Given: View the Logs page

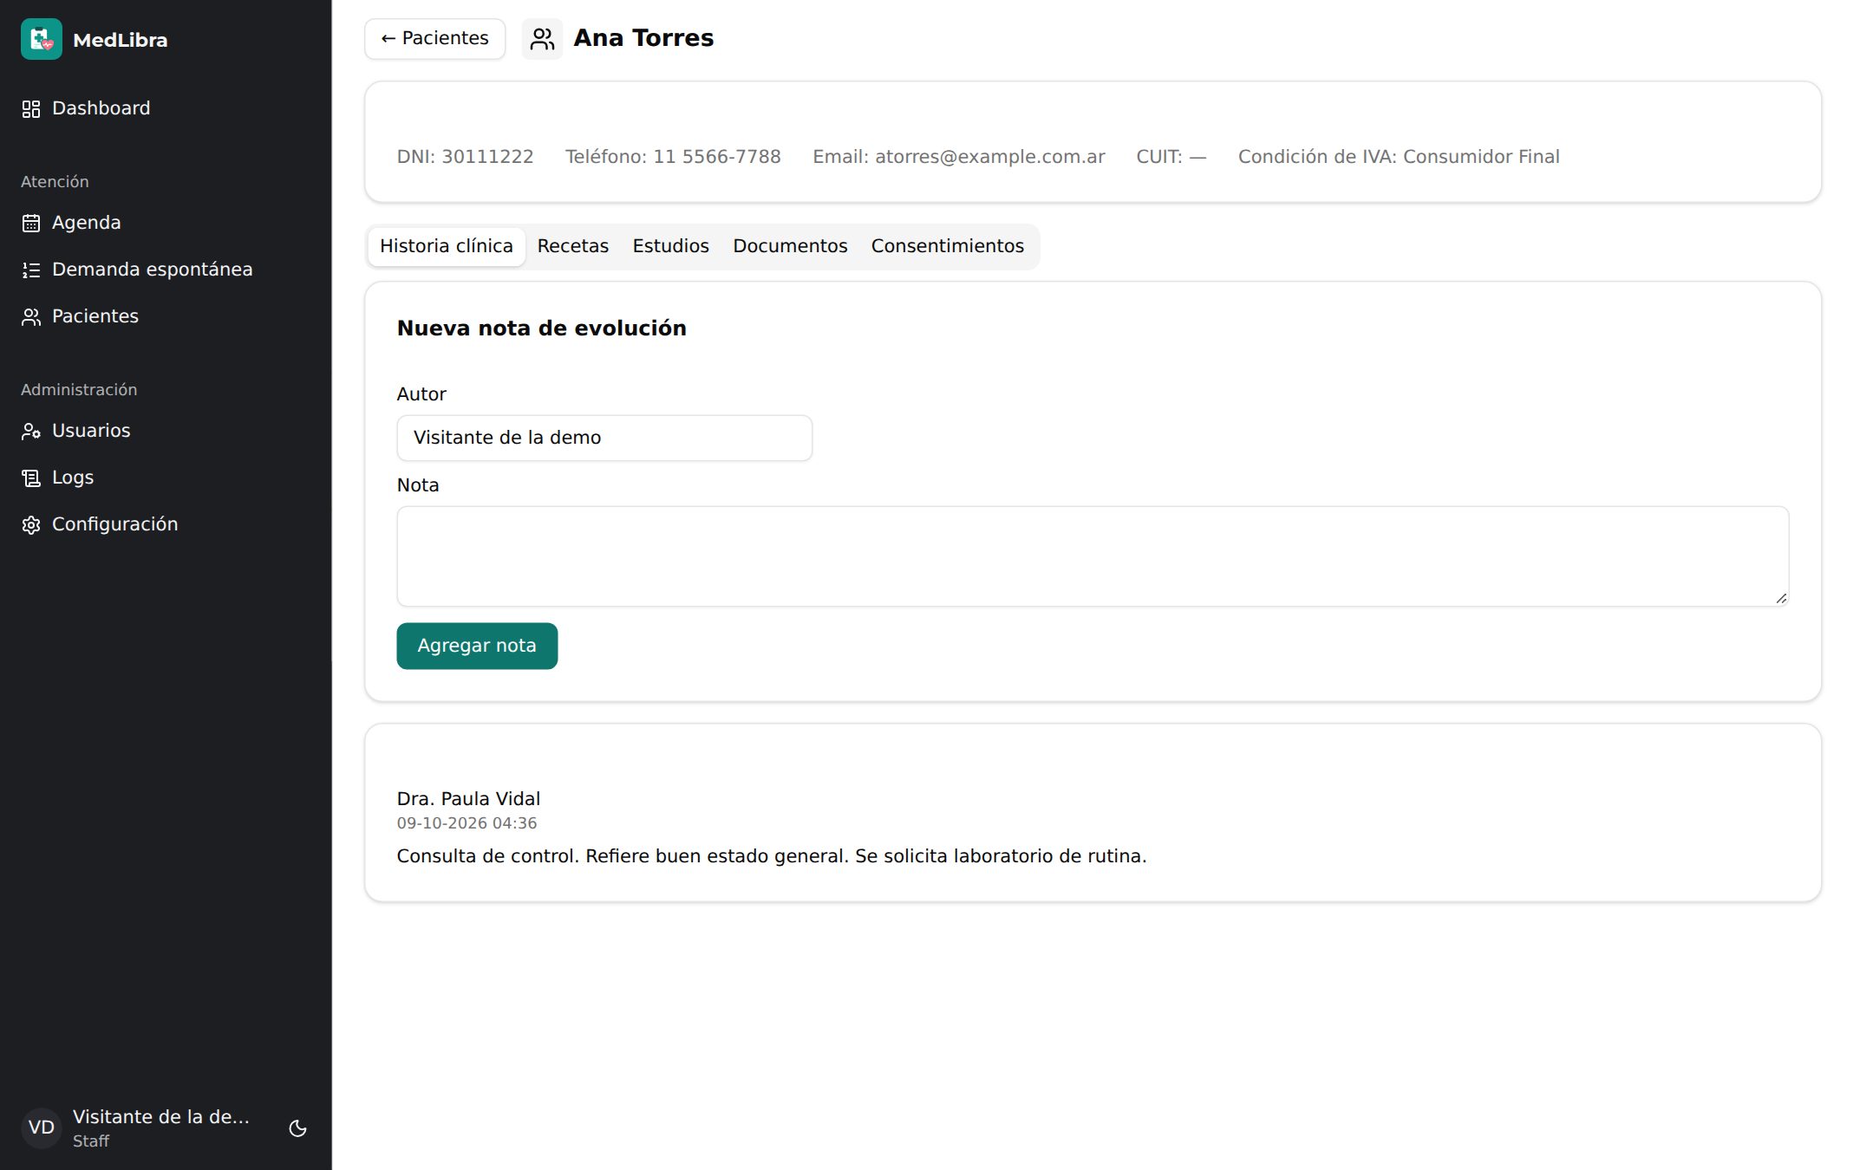Looking at the screenshot, I should (165, 478).
